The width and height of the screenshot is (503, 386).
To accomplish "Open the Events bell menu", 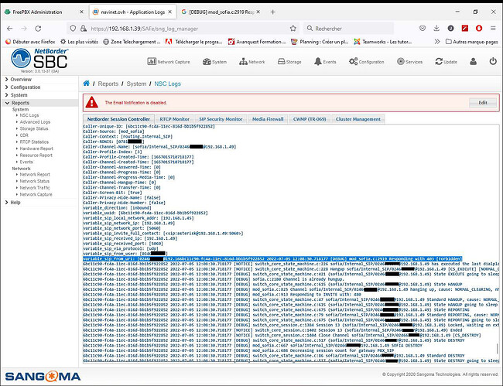I will (x=325, y=62).
